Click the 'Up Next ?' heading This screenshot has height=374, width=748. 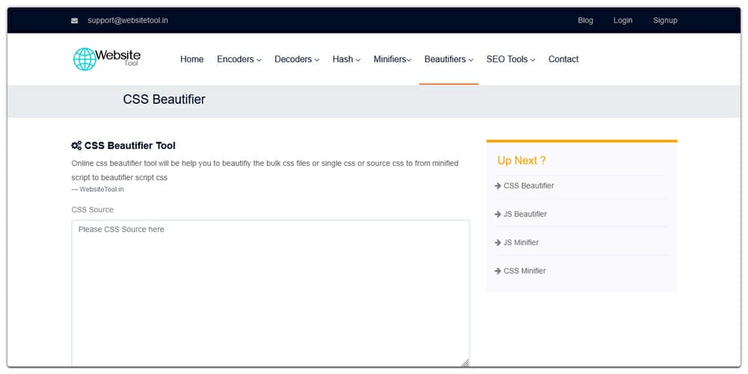[521, 161]
